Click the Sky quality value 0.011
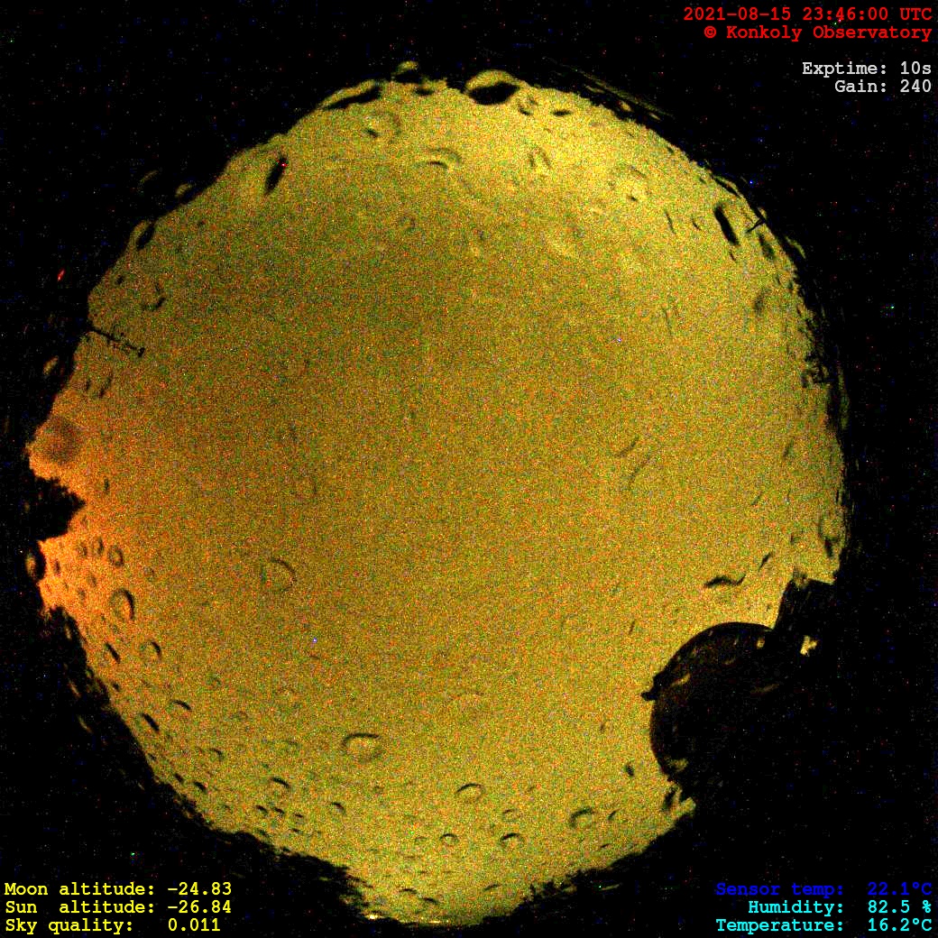The image size is (938, 938). click(193, 925)
